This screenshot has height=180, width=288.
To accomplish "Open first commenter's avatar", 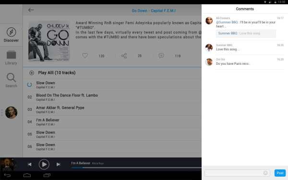I will point(209,21).
